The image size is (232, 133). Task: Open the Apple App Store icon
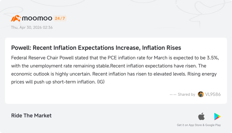(x=201, y=116)
